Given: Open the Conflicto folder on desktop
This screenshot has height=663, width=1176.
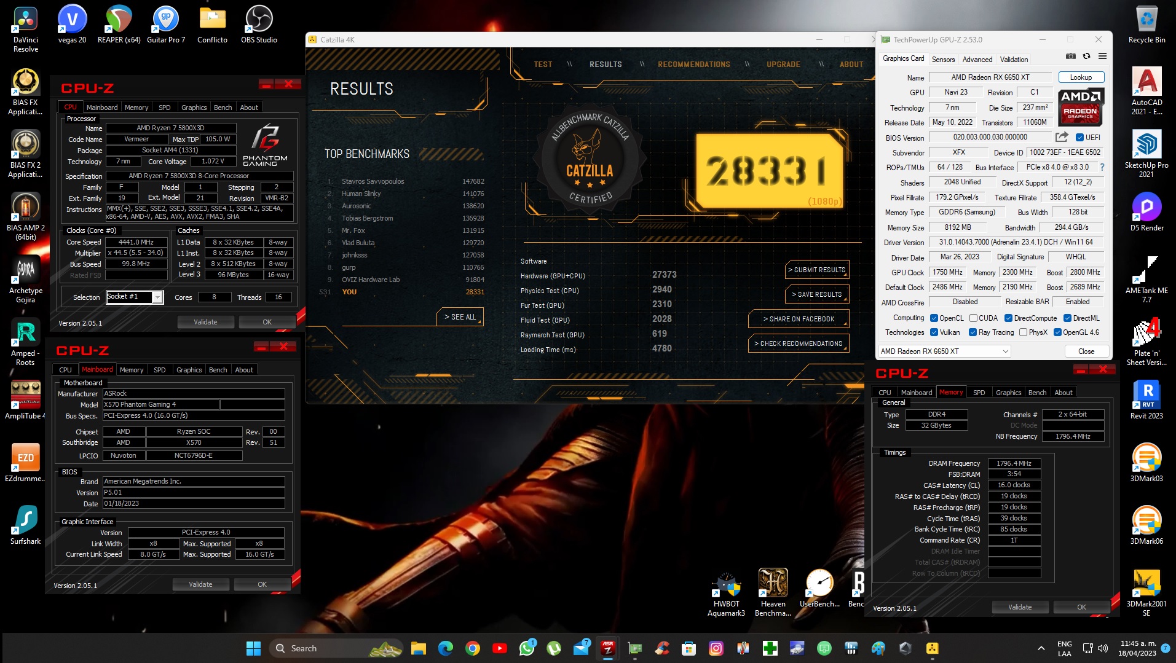Looking at the screenshot, I should (x=213, y=25).
